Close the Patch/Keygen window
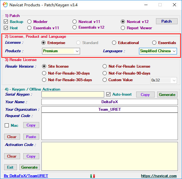Screen dimensions: 182x179 pyautogui.click(x=174, y=5)
